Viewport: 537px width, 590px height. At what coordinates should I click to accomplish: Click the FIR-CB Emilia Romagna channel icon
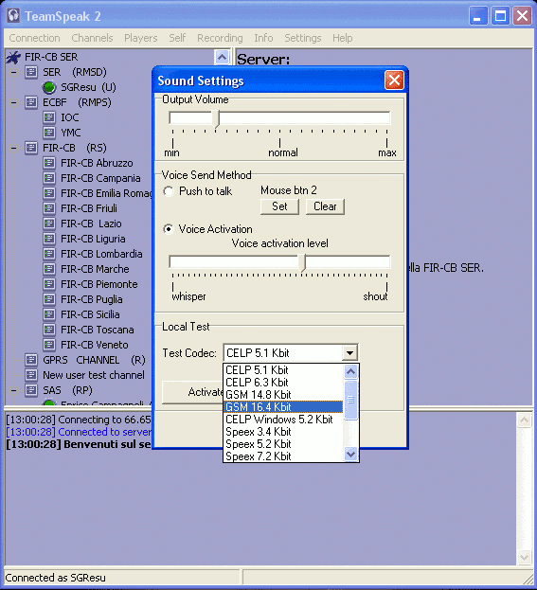[x=49, y=193]
